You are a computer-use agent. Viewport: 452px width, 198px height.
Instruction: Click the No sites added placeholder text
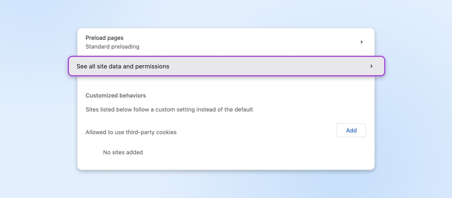pyautogui.click(x=123, y=152)
